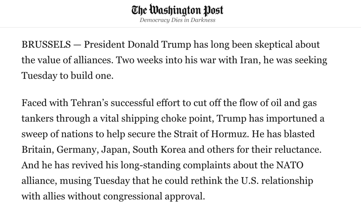This screenshot has width=361, height=215.
Task: Click the word Iran in the article
Action: coord(250,60)
